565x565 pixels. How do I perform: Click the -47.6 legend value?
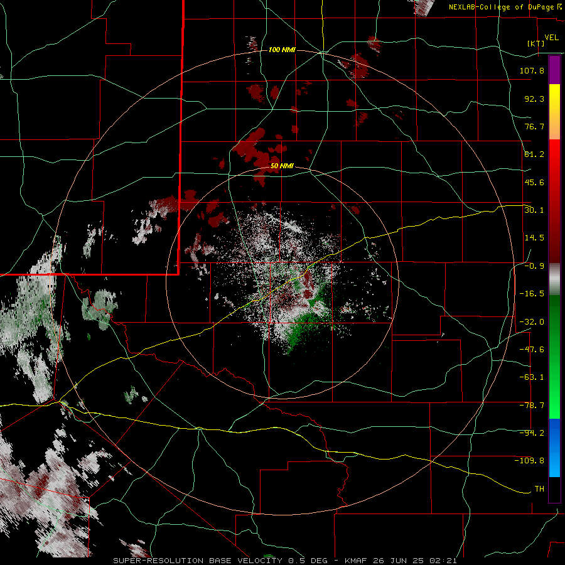click(x=532, y=350)
